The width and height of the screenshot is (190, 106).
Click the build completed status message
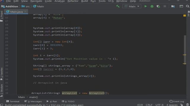tap(44, 105)
